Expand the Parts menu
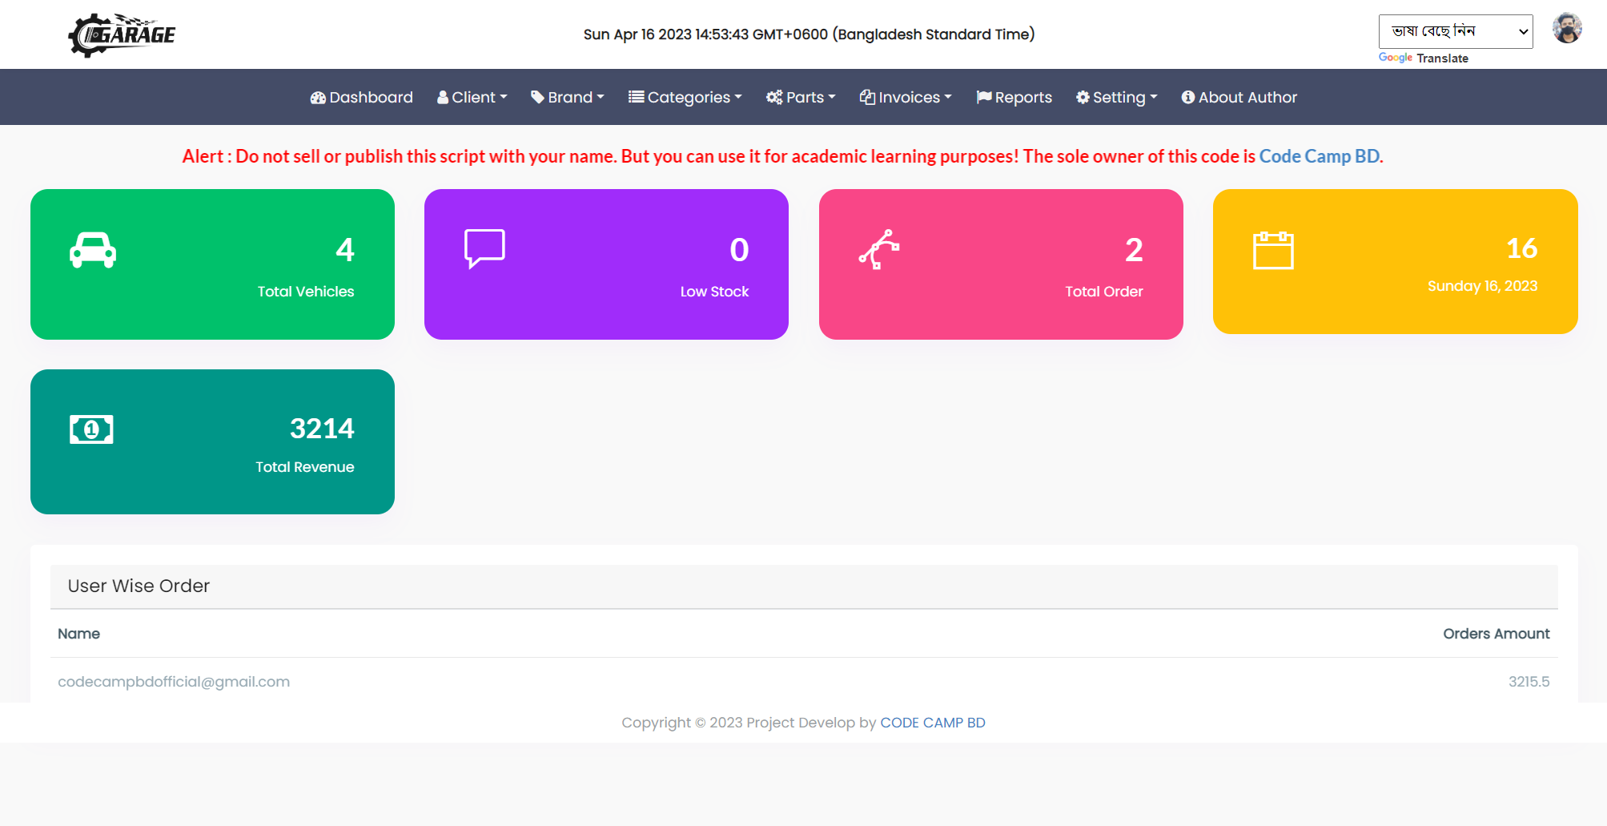 tap(800, 97)
